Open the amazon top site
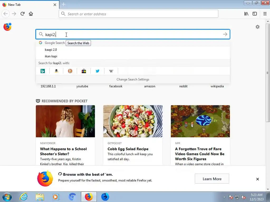The height and width of the screenshot is (202, 270). point(150,86)
